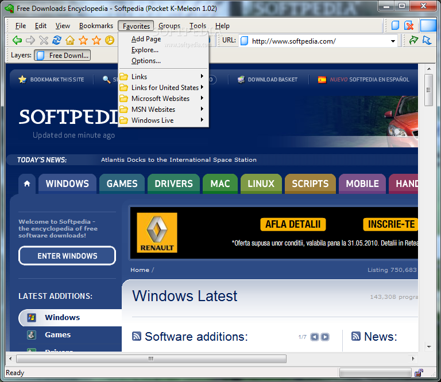Click the vertical scrollbar up arrow

click(429, 69)
